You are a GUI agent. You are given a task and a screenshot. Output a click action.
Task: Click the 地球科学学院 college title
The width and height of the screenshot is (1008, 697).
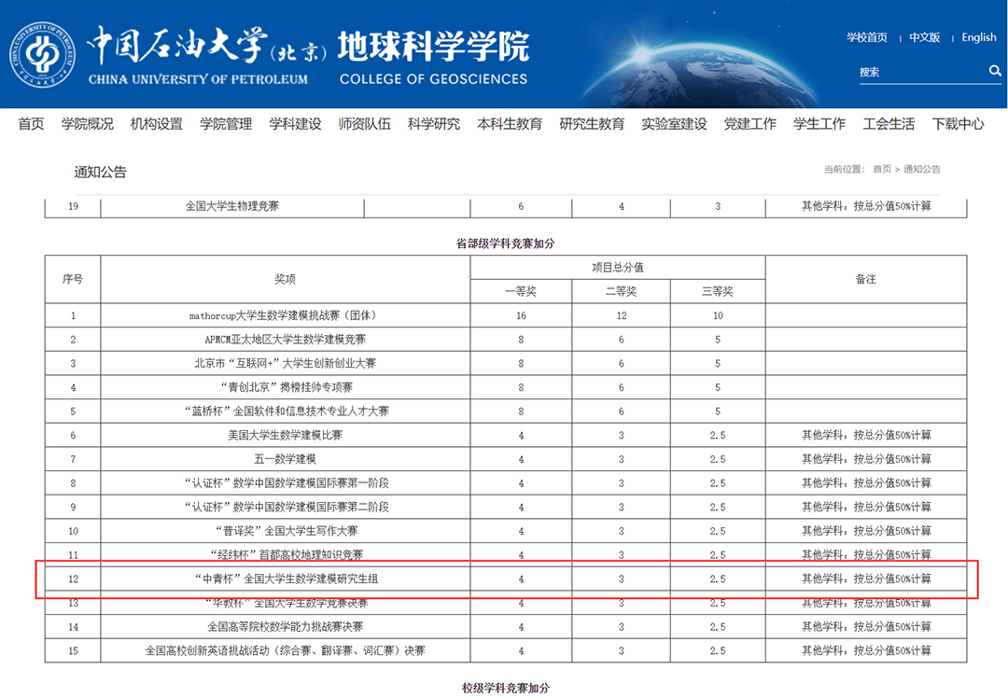click(x=434, y=47)
